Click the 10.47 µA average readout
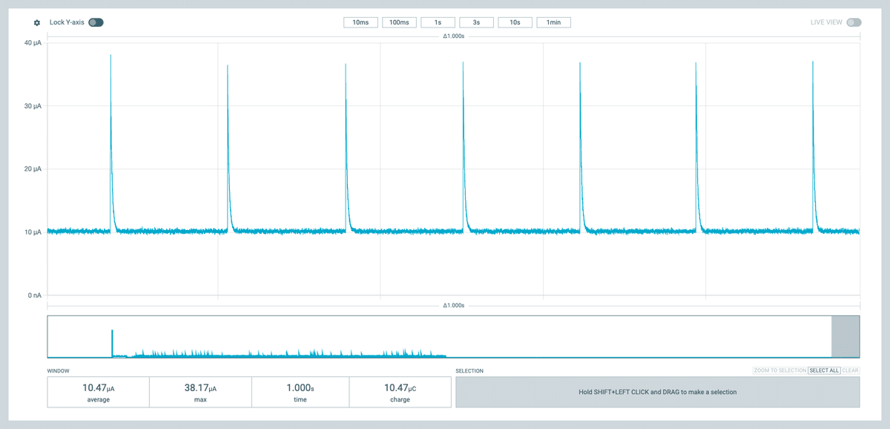This screenshot has height=429, width=890. click(98, 392)
